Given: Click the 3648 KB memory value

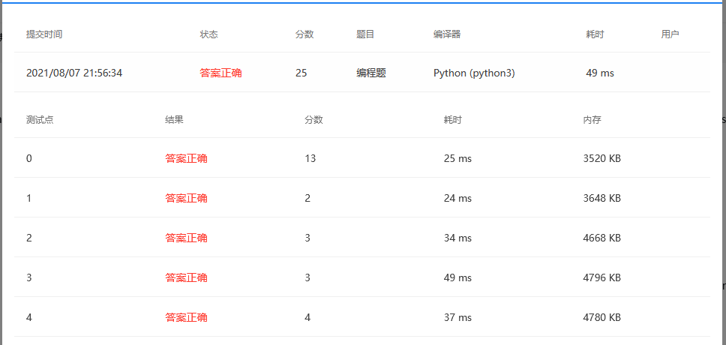Looking at the screenshot, I should point(602,198).
